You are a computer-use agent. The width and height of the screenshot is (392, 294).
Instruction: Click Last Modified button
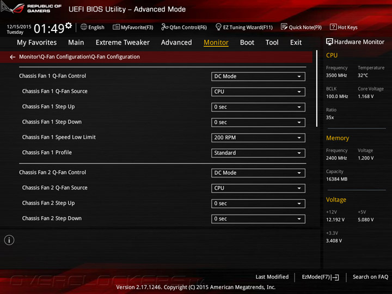tap(272, 277)
